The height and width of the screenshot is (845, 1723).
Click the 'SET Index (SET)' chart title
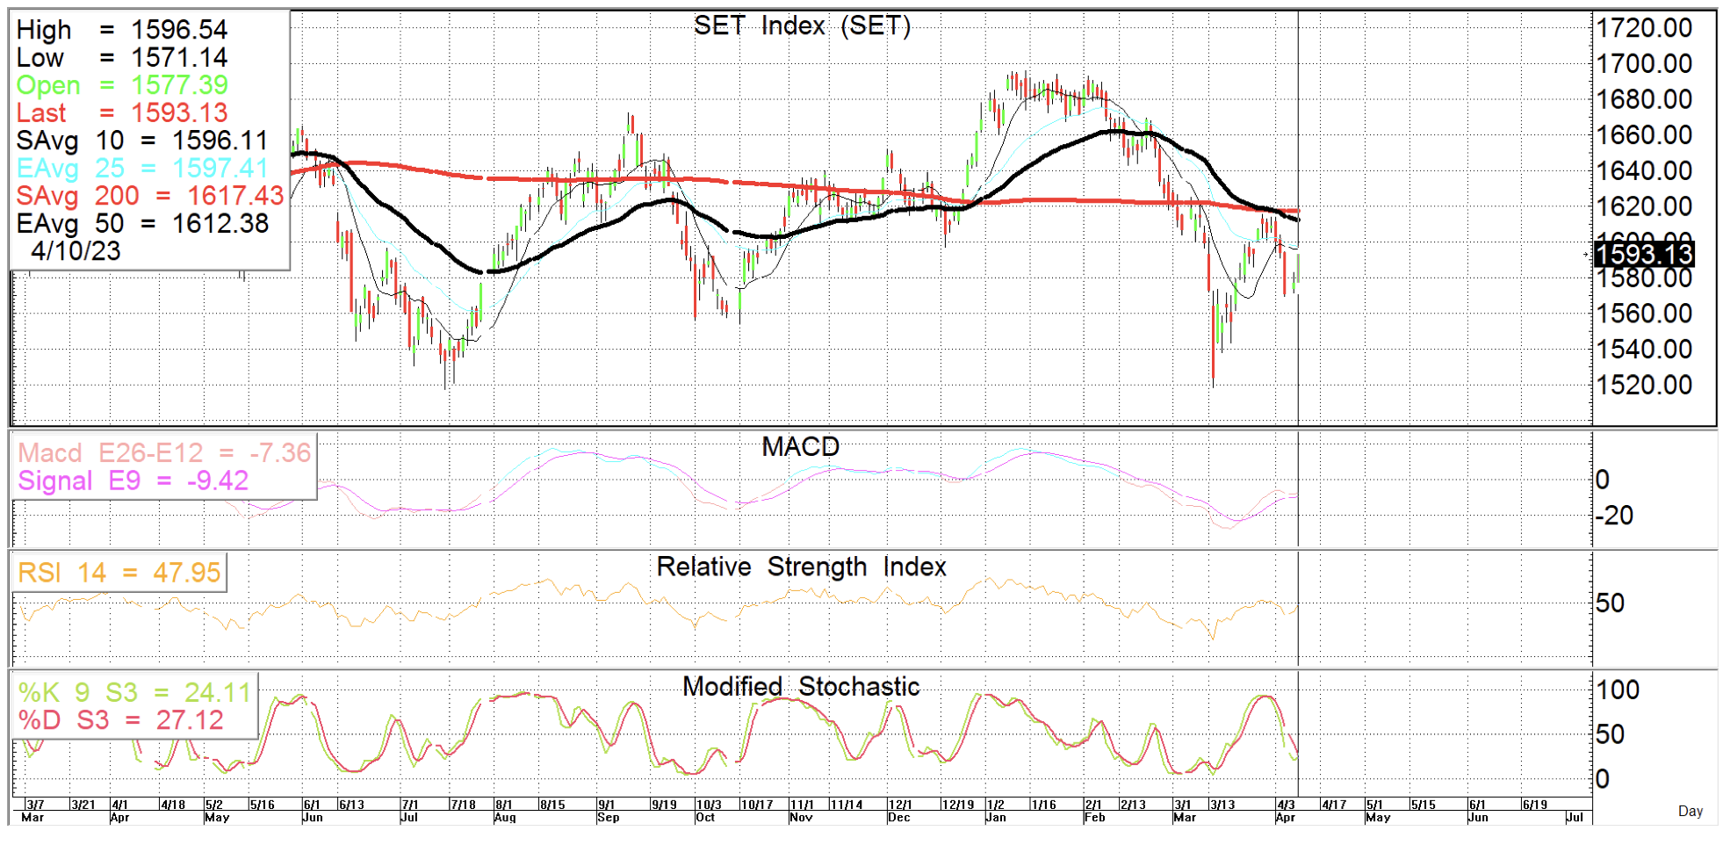click(x=802, y=25)
